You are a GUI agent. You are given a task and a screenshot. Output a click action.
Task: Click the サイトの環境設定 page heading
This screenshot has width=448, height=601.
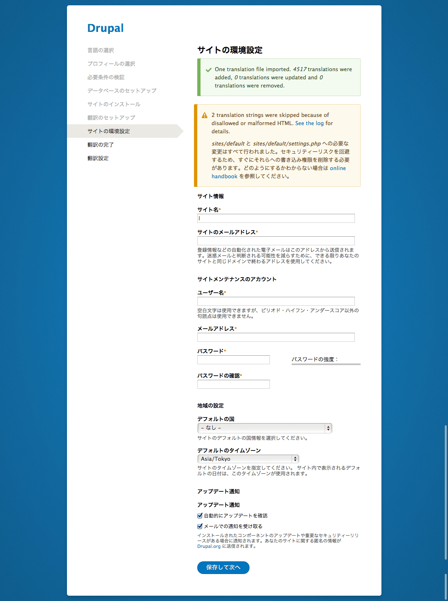230,50
